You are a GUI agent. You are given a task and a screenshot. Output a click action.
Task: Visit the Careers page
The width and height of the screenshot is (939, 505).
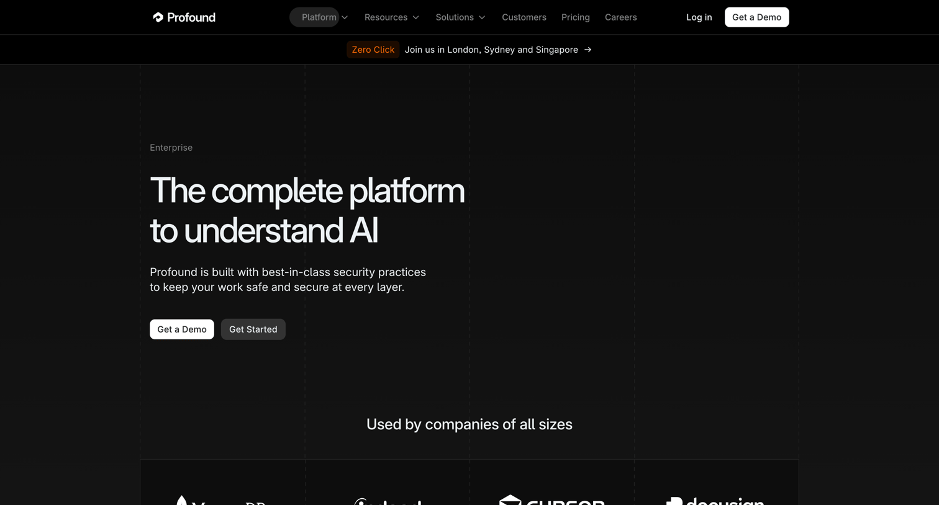[x=621, y=17]
